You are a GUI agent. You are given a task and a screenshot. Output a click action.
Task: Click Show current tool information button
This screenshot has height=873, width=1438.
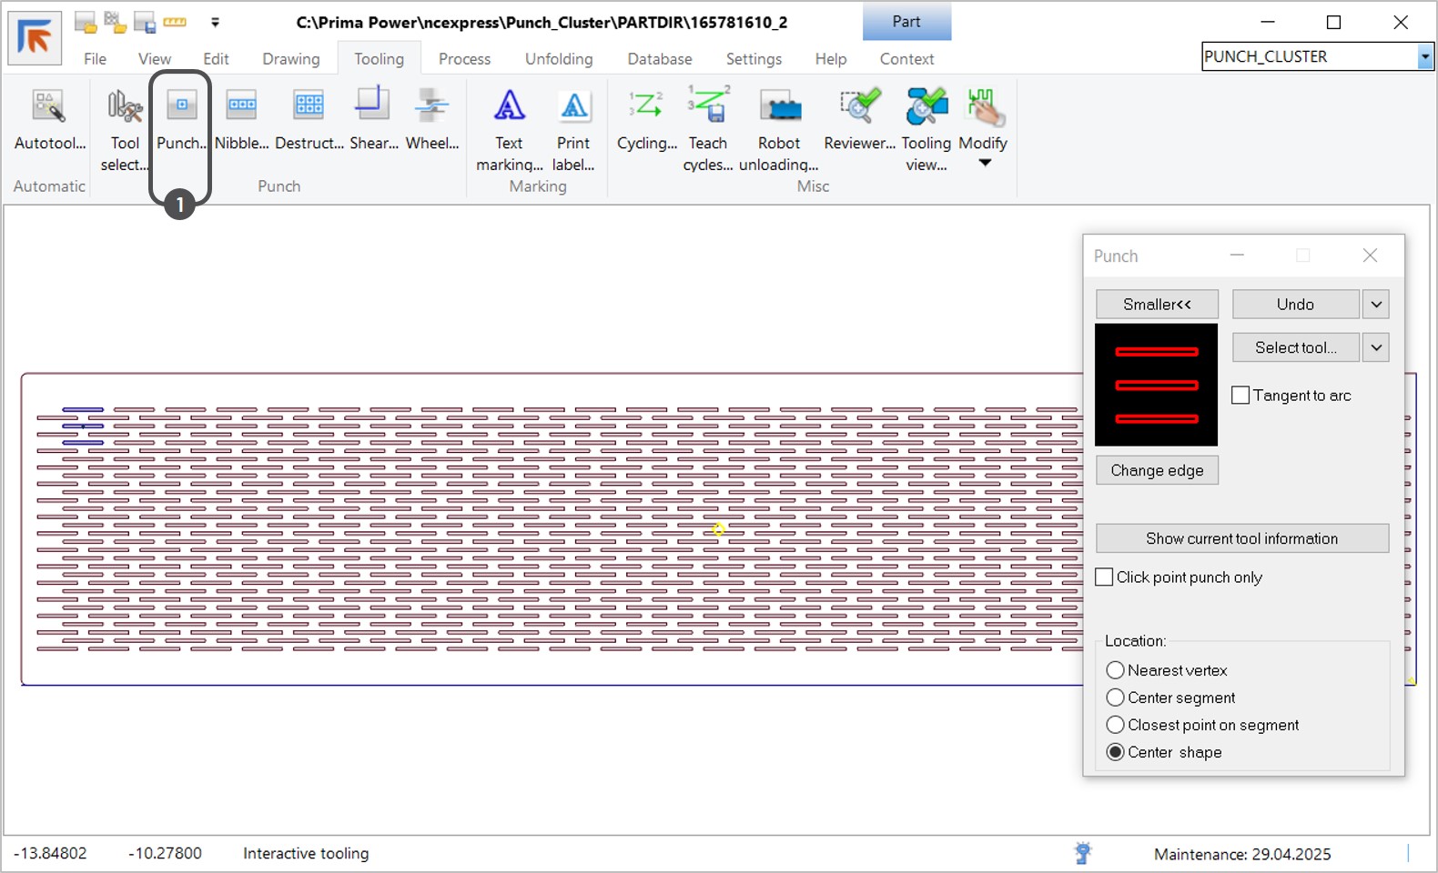tap(1241, 538)
